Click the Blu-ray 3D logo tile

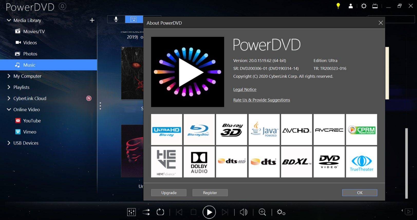click(x=231, y=130)
